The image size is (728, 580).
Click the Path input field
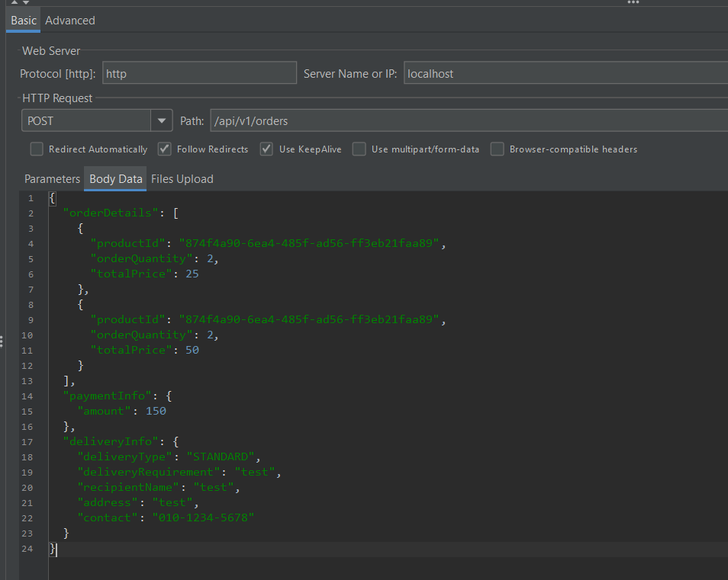pyautogui.click(x=469, y=121)
